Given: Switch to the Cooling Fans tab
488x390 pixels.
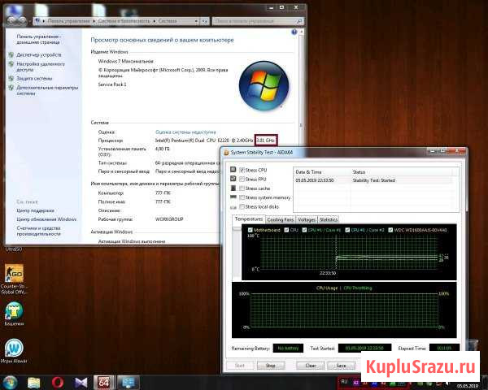Looking at the screenshot, I should tap(280, 220).
